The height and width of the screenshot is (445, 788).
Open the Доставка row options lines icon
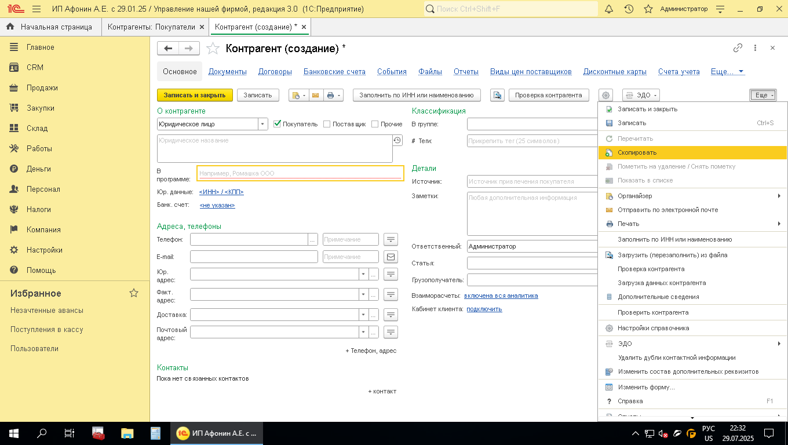391,315
